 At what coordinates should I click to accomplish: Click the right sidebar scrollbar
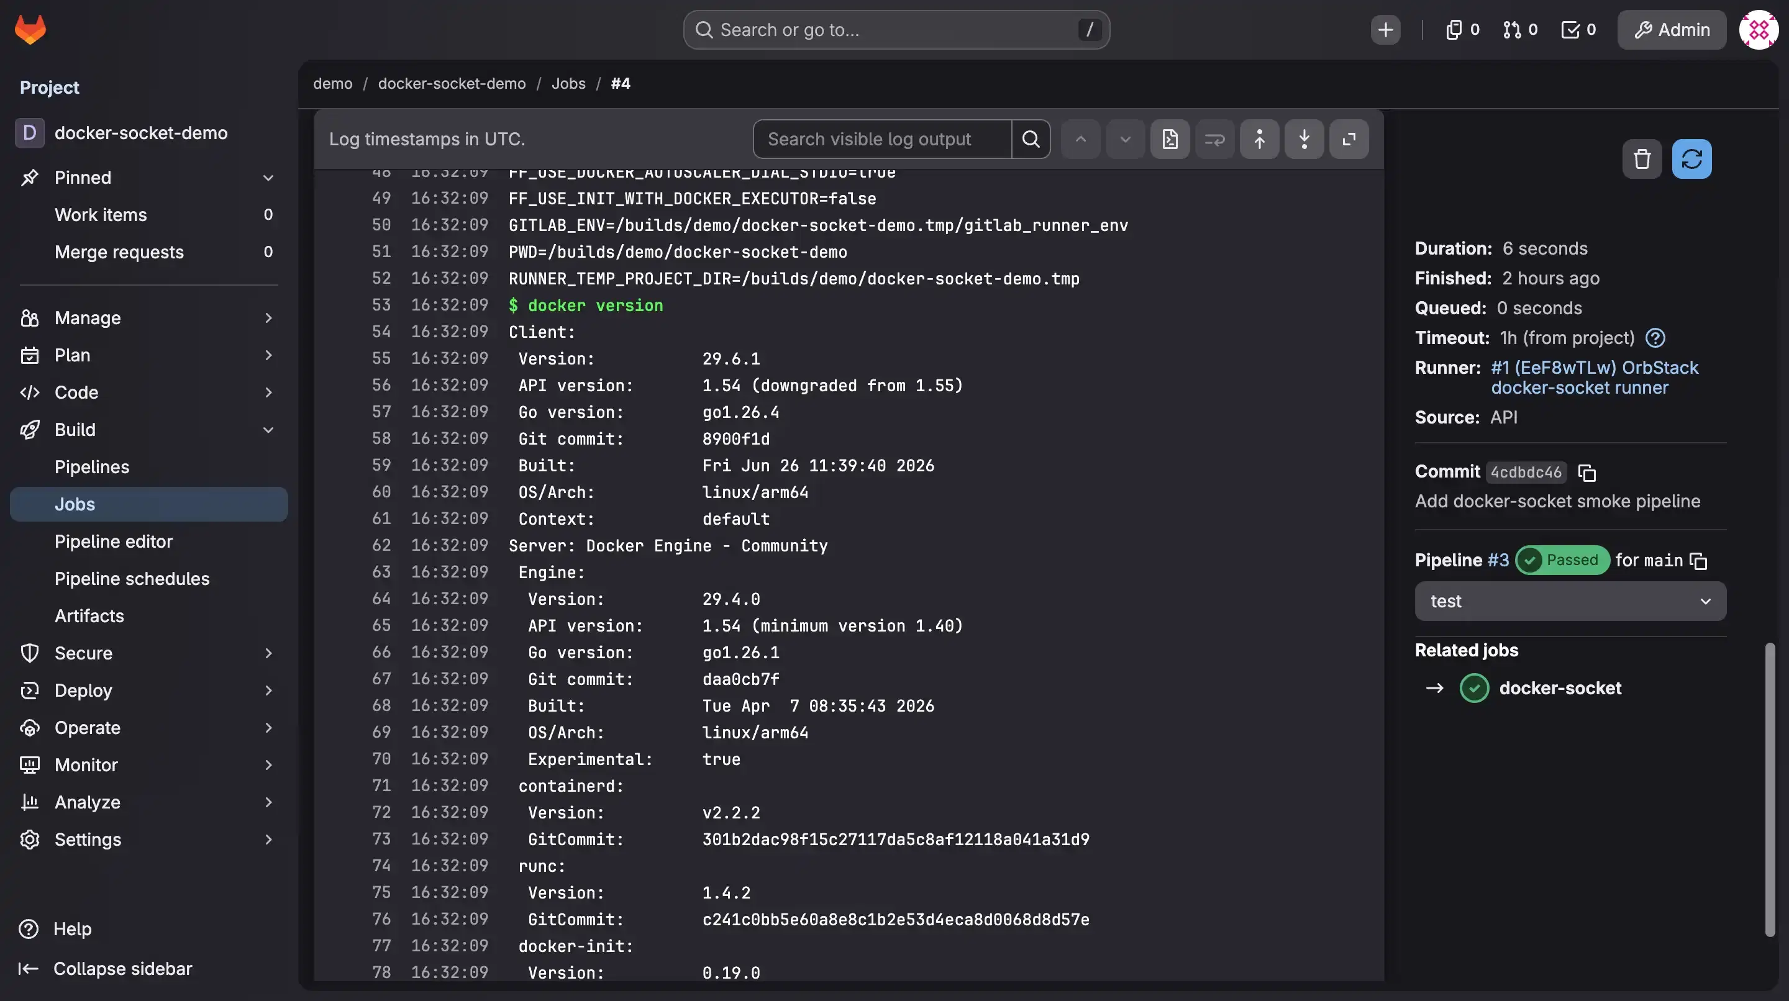[1770, 789]
